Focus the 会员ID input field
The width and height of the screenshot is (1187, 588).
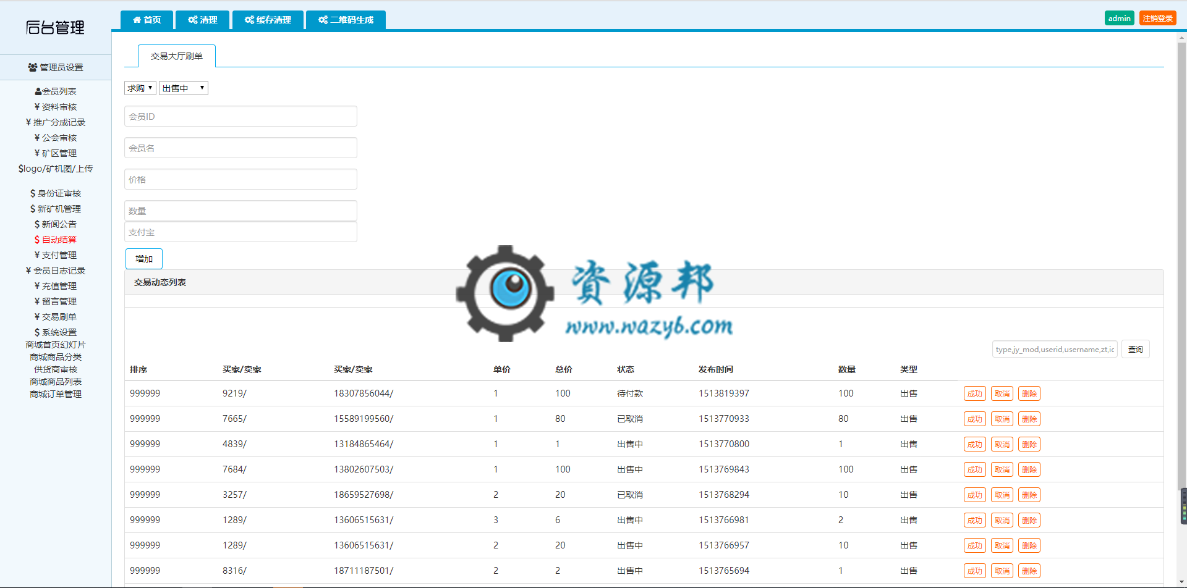tap(240, 116)
